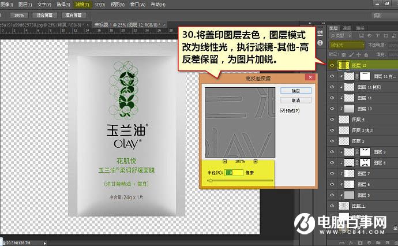Filter layers by type layer icon
Image resolution: width=398 pixels, height=246 pixels.
pos(378,36)
